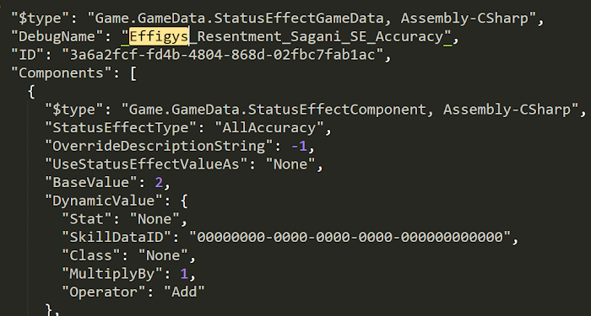The image size is (591, 316).
Task: Click the highlighted word Effigys
Action: click(x=159, y=36)
